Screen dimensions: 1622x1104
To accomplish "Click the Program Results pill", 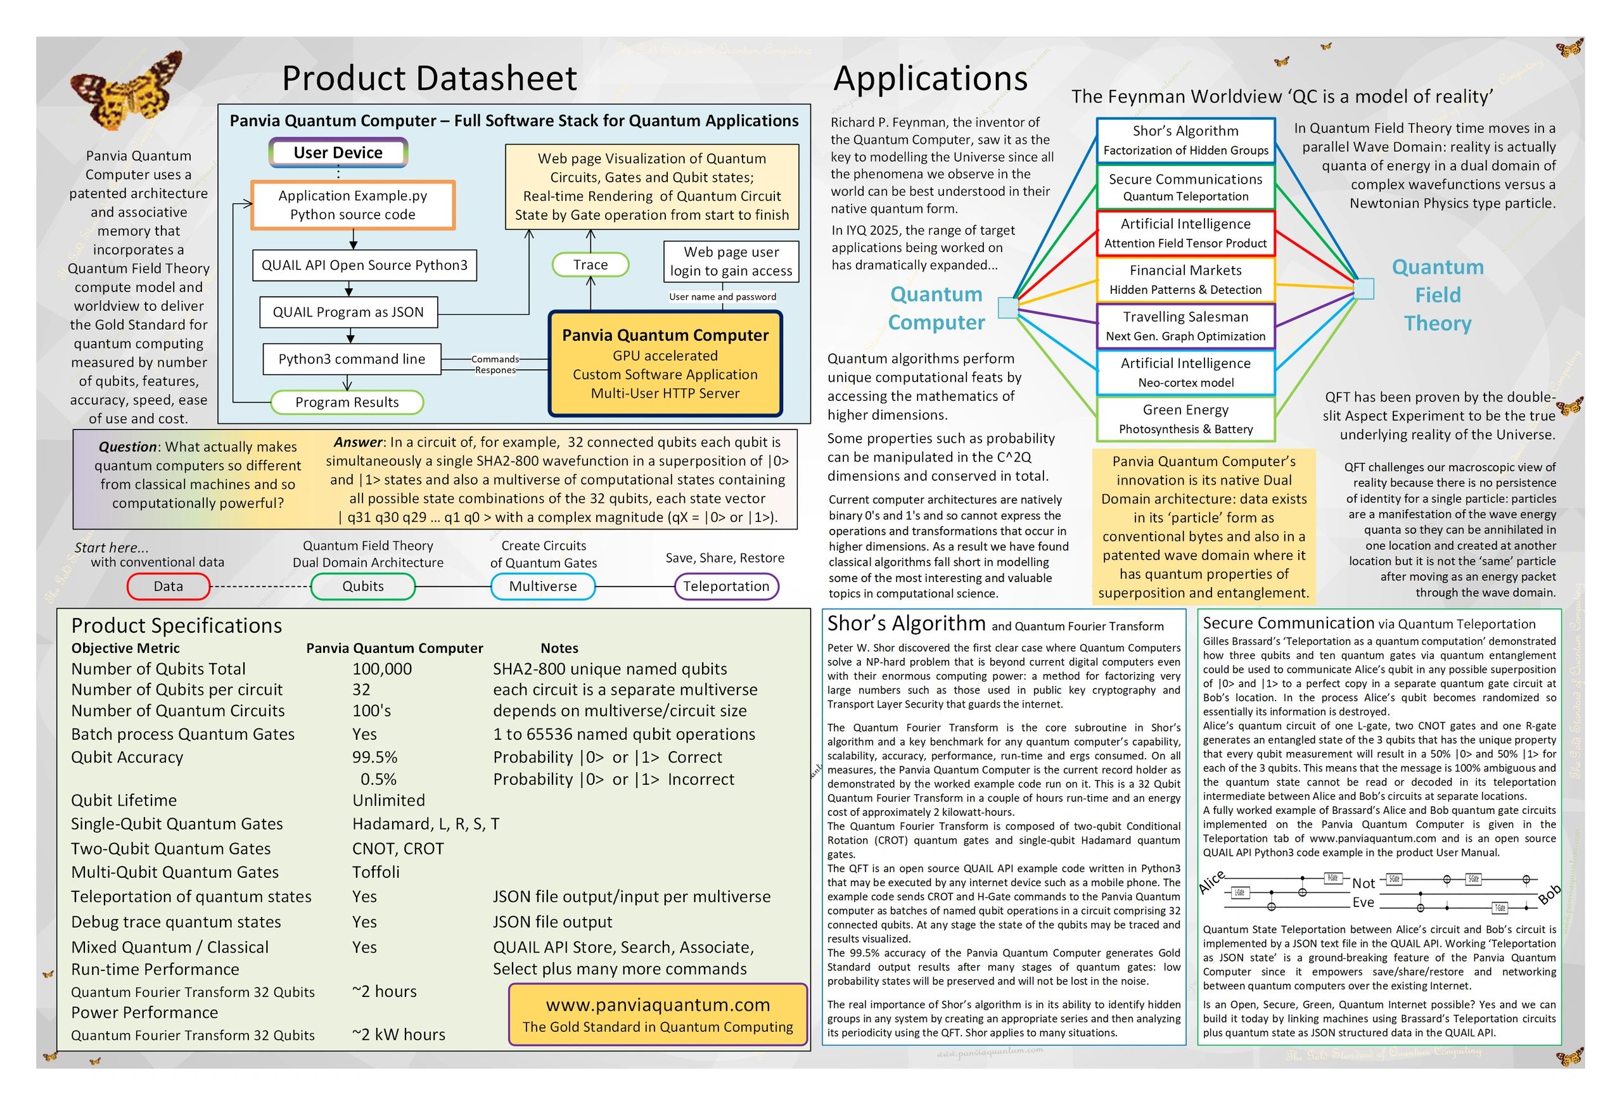I will click(x=347, y=402).
